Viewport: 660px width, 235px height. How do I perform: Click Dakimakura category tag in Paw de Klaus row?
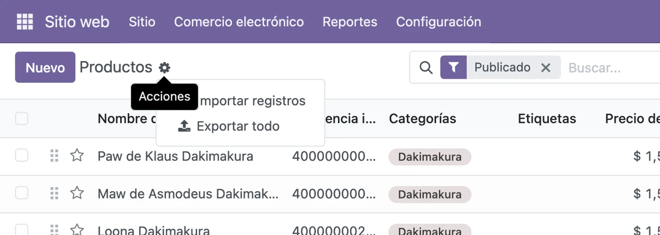click(x=430, y=157)
